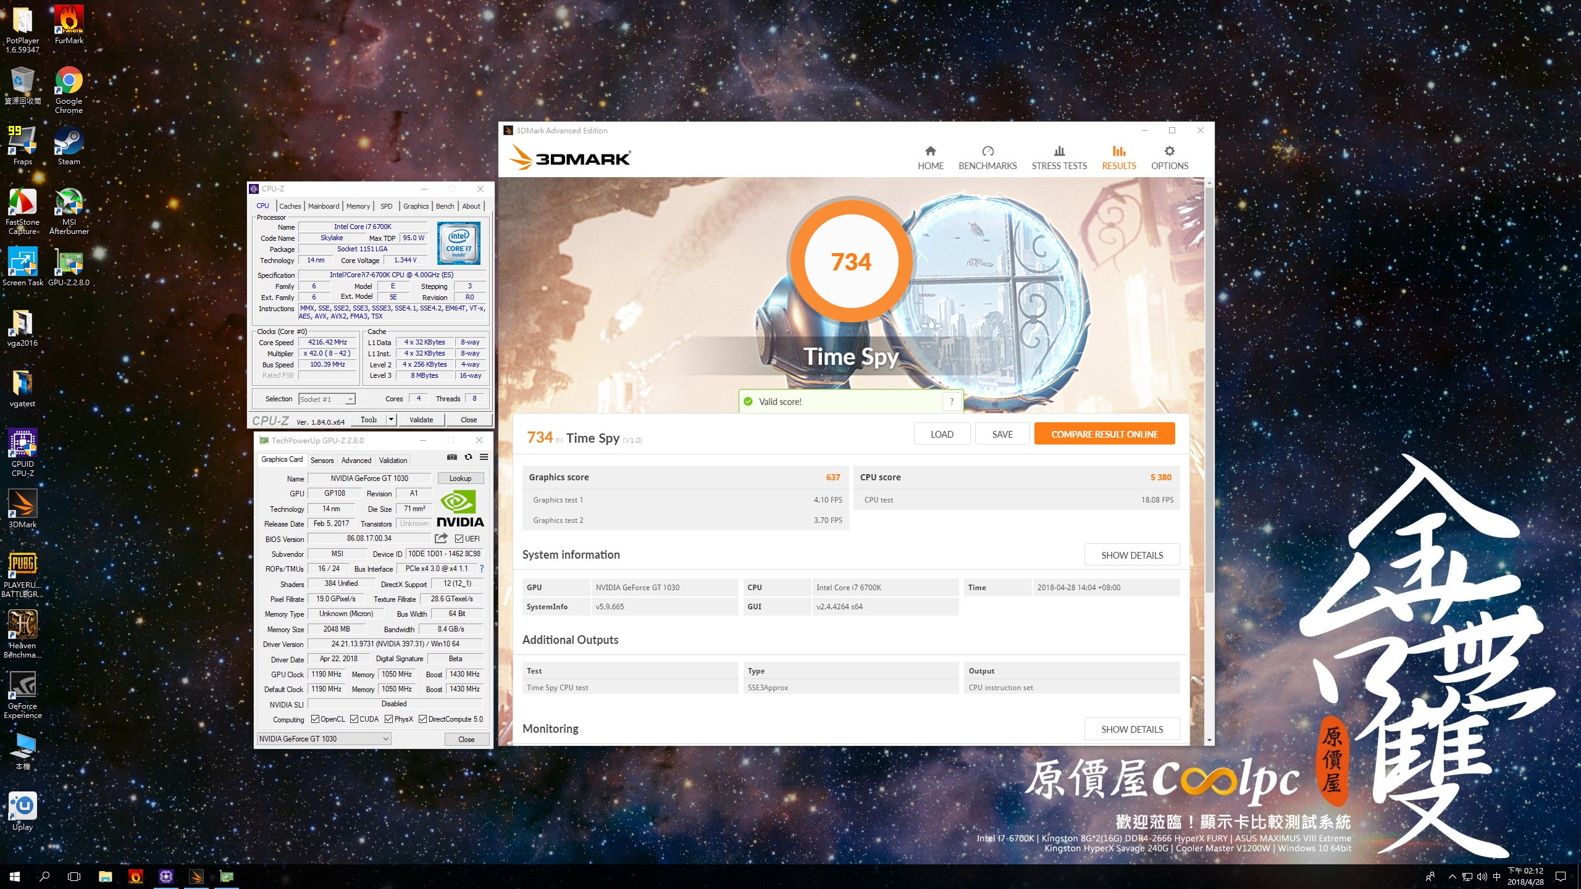1581x889 pixels.
Task: Open the Advanced tab in GPU-Z
Action: (356, 460)
